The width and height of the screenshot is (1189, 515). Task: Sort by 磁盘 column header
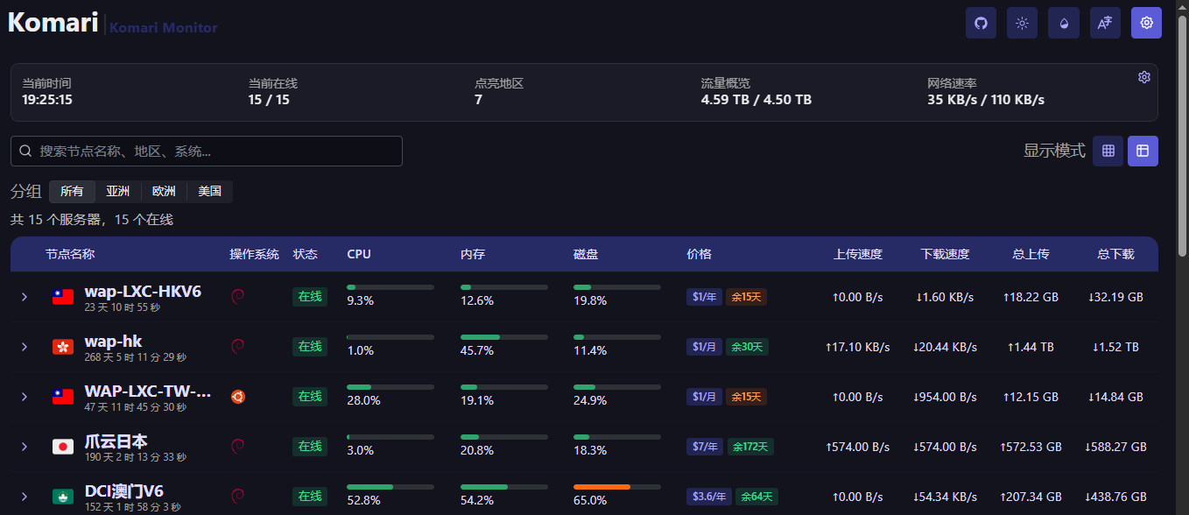click(586, 254)
